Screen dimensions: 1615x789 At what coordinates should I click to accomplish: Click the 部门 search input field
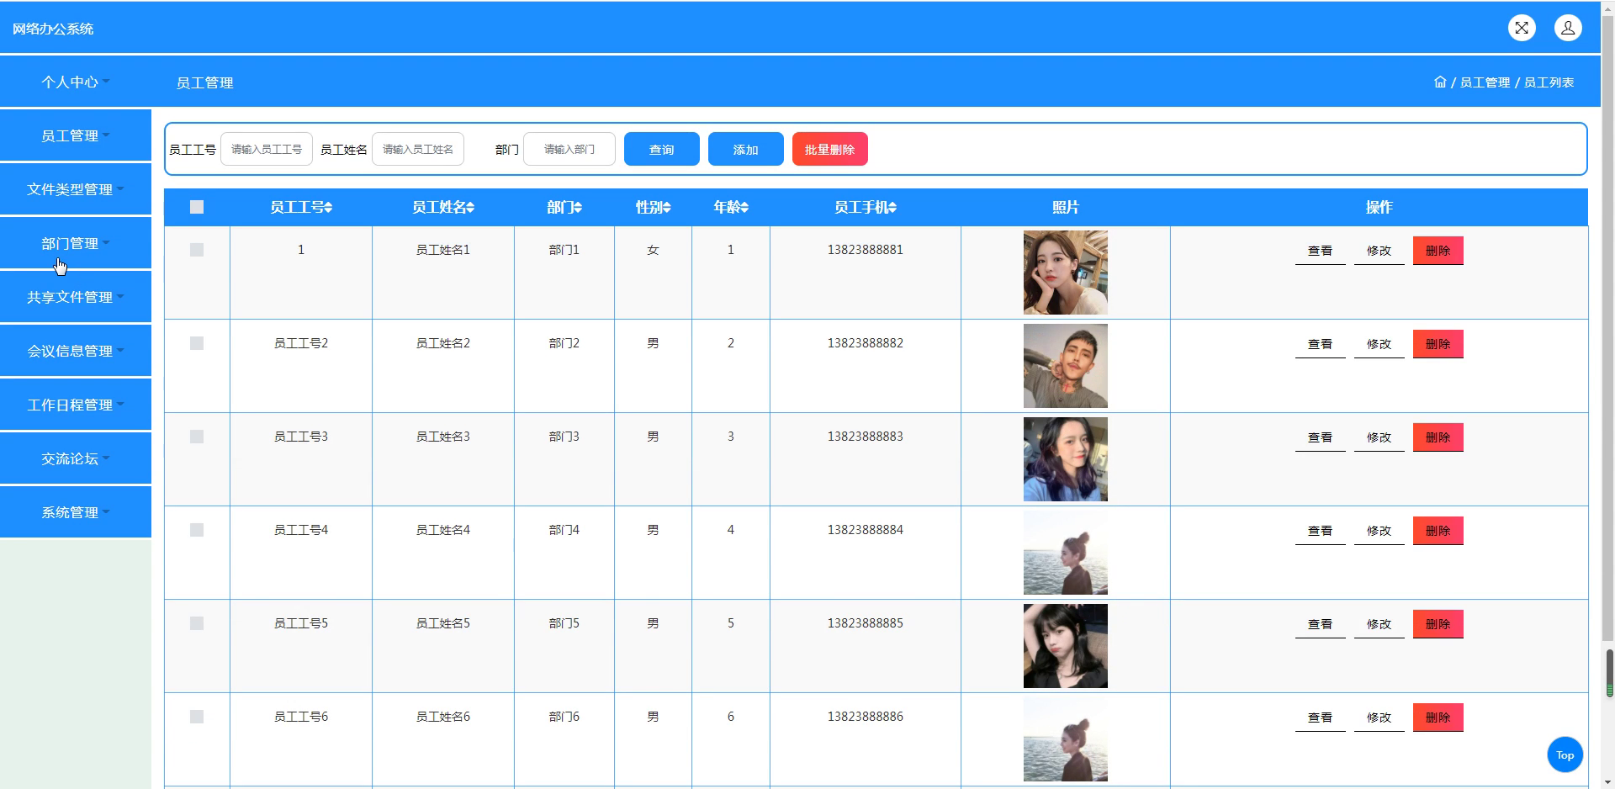pos(569,149)
